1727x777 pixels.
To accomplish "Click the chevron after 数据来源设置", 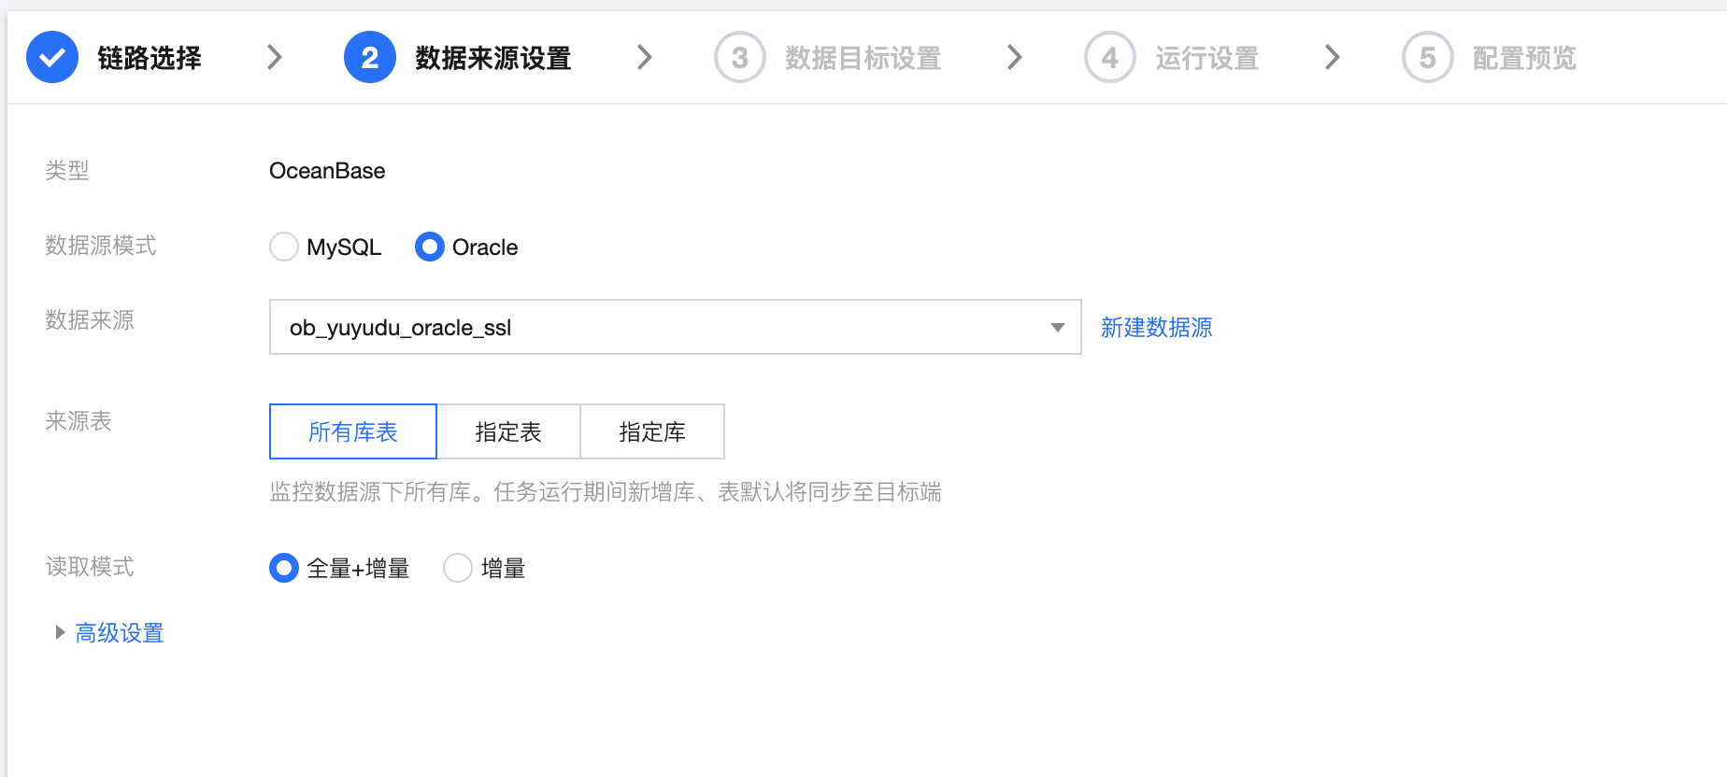I will coord(644,58).
